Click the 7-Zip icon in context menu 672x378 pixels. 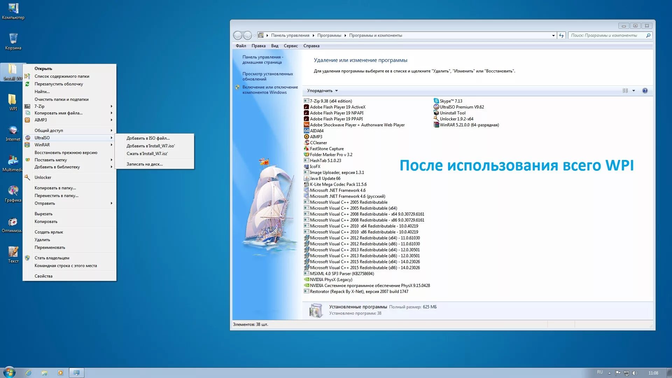tap(27, 106)
